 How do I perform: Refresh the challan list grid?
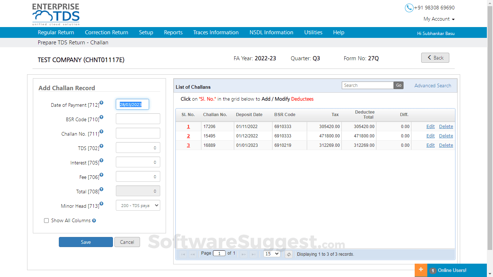tap(288, 254)
